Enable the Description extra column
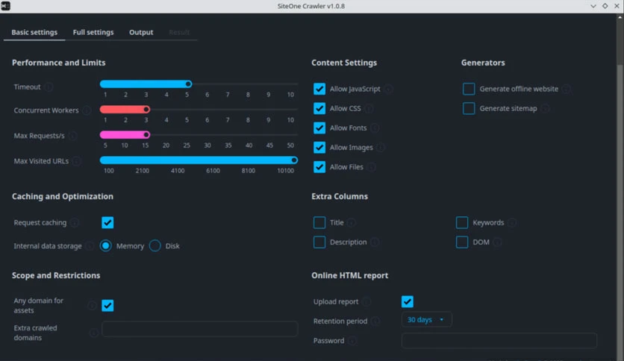The width and height of the screenshot is (624, 361). click(319, 242)
